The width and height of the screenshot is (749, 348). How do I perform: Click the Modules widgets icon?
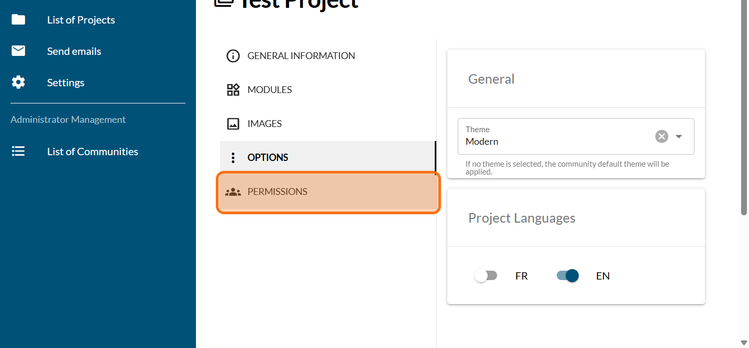(233, 90)
